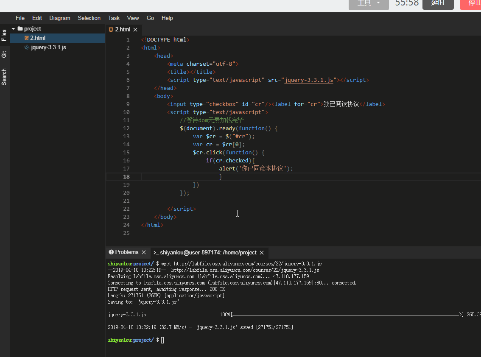Switch to the Files sidebar panel
Viewport: 481px width, 357px height.
4,35
